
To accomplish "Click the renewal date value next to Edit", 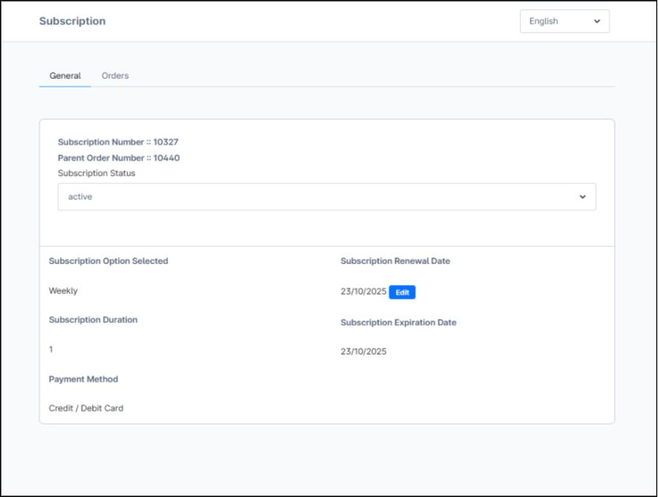I will [363, 292].
